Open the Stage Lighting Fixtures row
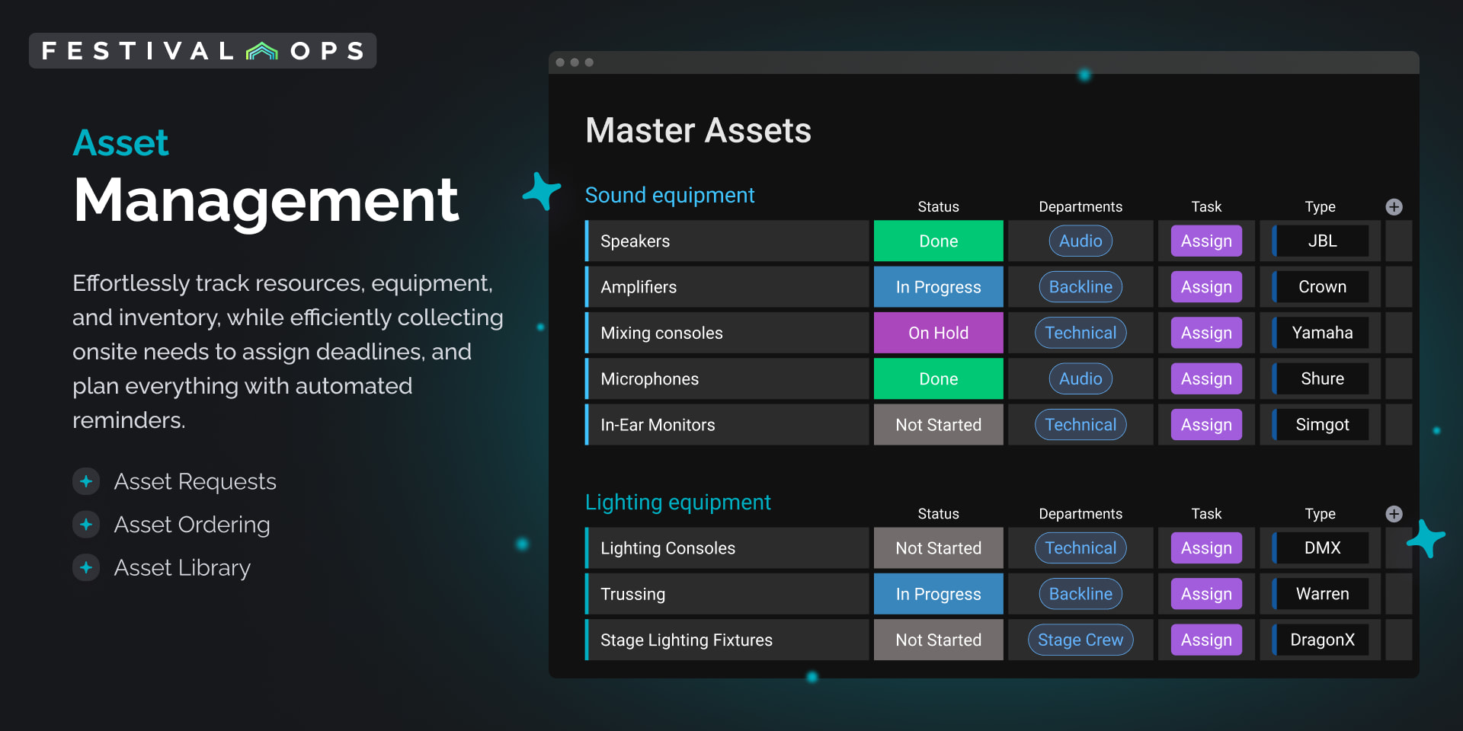1463x731 pixels. [727, 640]
